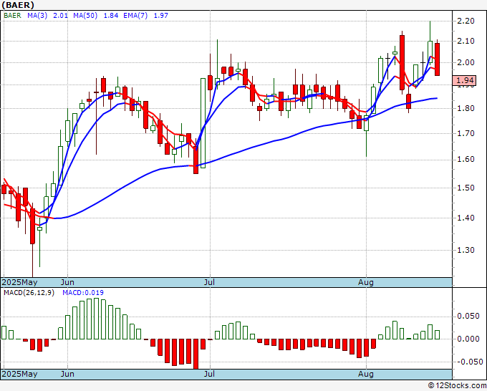Click the 1.40 price axis label
The image size is (487, 391).
pos(466,218)
